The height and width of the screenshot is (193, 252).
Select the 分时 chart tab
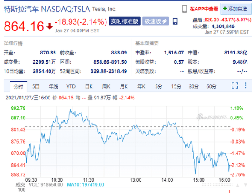[18, 87]
